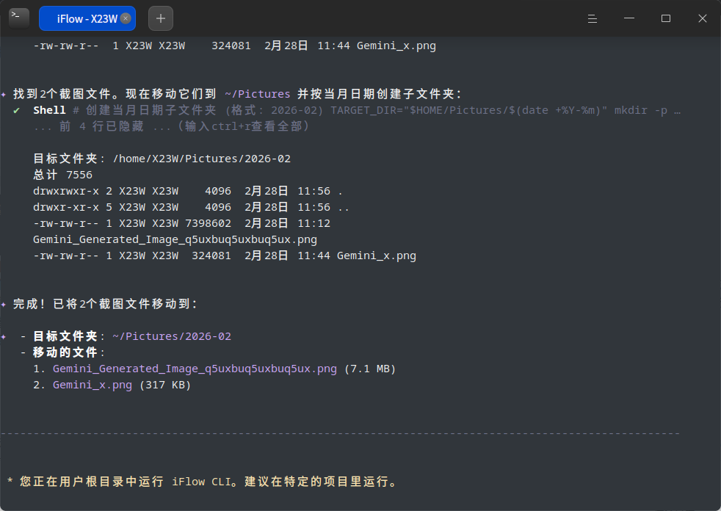This screenshot has height=511, width=721.
Task: Click the (7.1 MB) size text
Action: (x=370, y=369)
